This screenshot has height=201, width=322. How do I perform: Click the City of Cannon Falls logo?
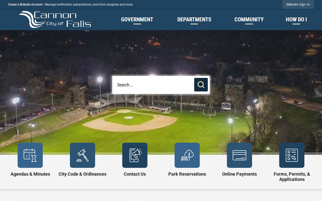point(55,19)
